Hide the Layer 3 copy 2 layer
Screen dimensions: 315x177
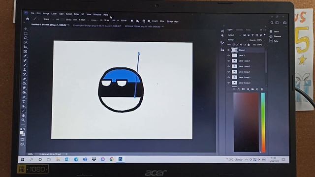click(x=228, y=77)
